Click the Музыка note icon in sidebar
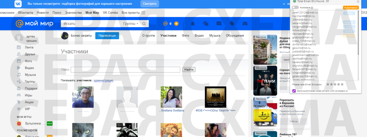Screen dimensions: 367x137 click(x=19, y=75)
